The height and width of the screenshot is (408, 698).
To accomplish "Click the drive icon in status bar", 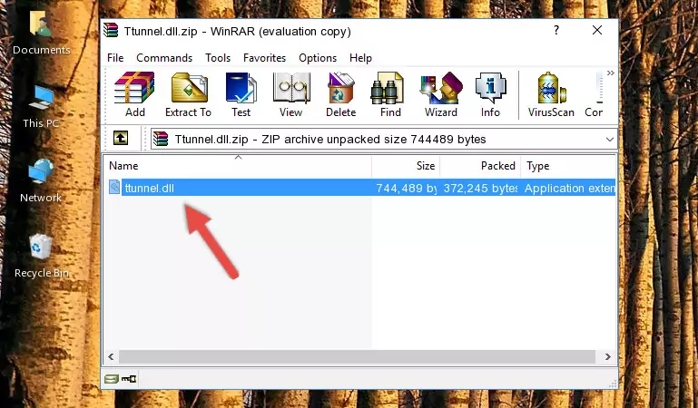I will coord(112,379).
